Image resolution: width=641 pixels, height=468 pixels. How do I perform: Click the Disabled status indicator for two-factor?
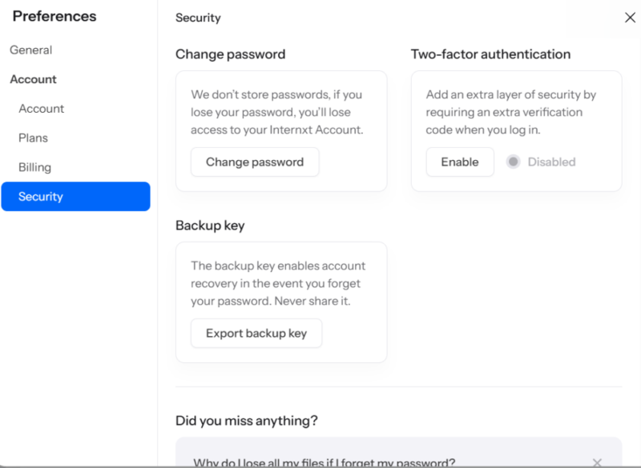coord(512,162)
